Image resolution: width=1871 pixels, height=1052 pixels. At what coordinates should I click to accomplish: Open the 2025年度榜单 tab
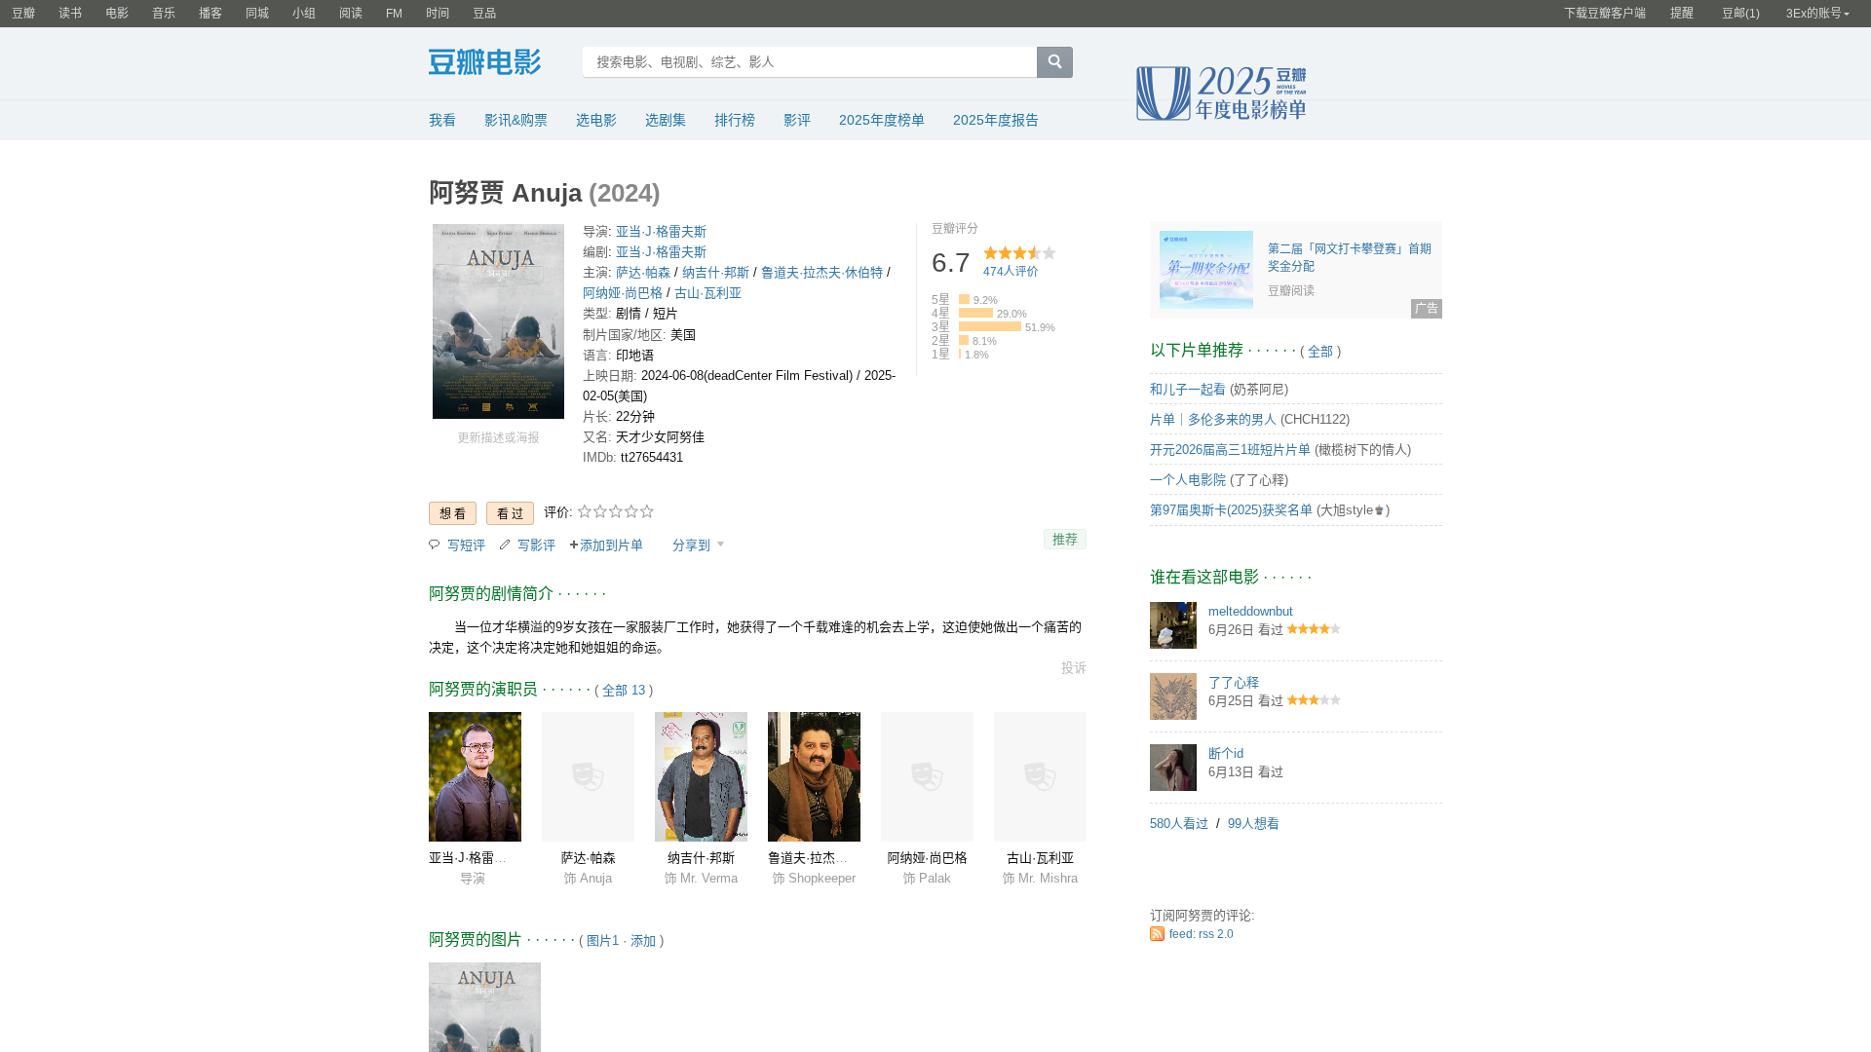coord(882,120)
